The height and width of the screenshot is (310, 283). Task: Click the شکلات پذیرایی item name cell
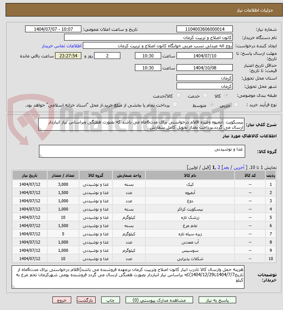[190, 259]
